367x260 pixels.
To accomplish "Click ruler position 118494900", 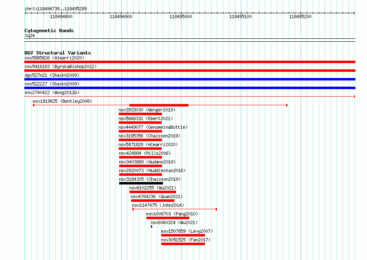I will (121, 17).
